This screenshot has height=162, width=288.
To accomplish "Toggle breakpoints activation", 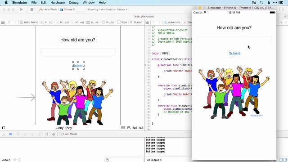I will pyautogui.click(x=11, y=134).
